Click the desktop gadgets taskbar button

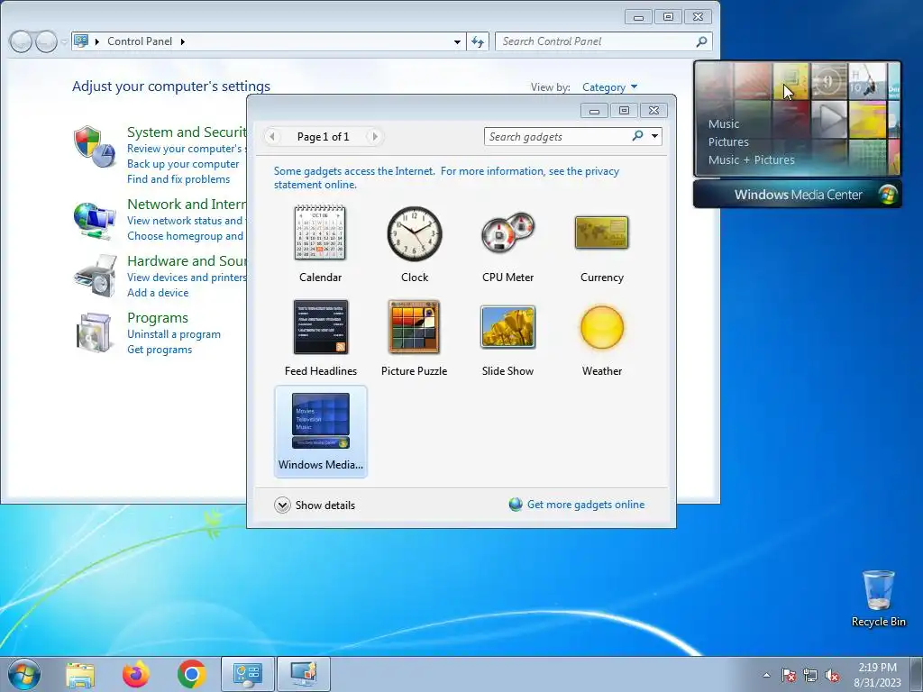(304, 674)
